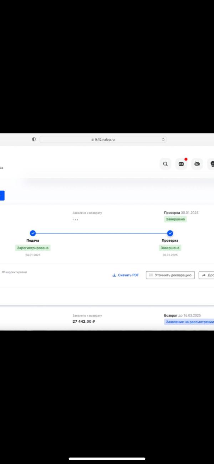
Task: Open messages envelope with red notification
Action: pos(181,164)
